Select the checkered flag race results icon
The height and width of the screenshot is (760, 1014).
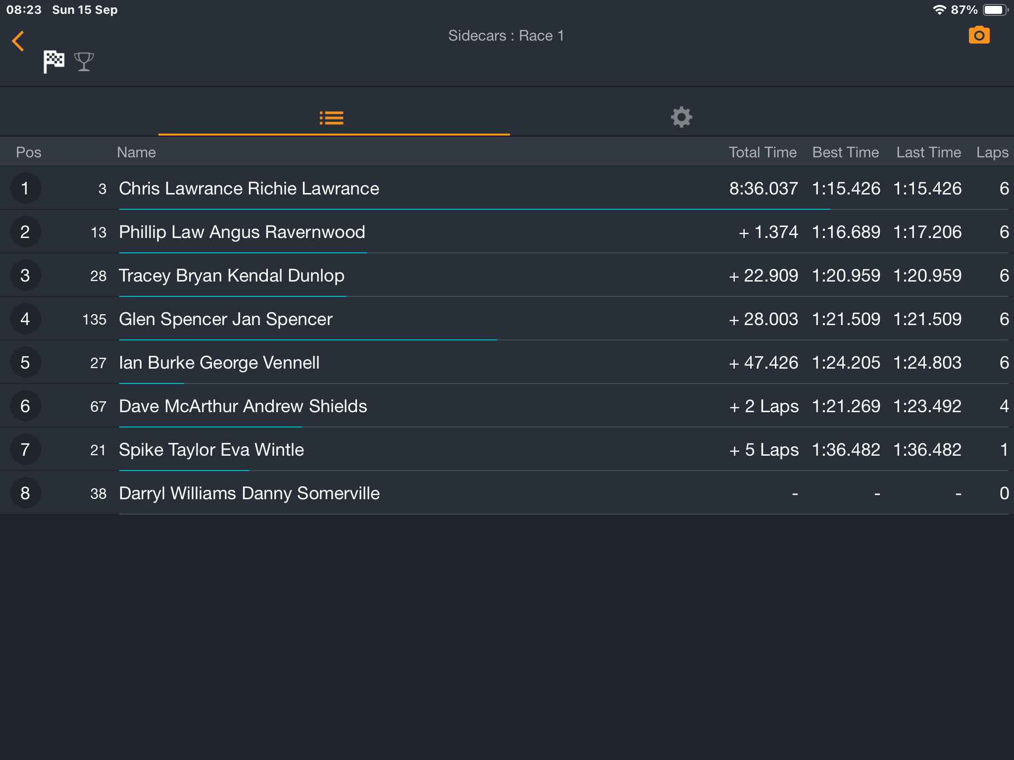point(53,62)
